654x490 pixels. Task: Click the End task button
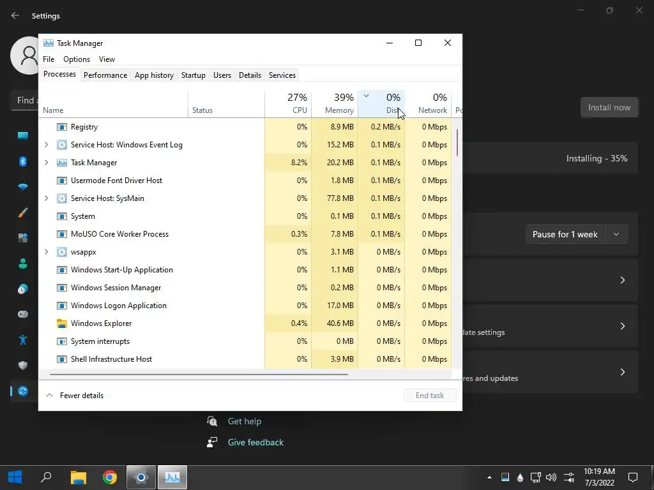[x=430, y=396]
